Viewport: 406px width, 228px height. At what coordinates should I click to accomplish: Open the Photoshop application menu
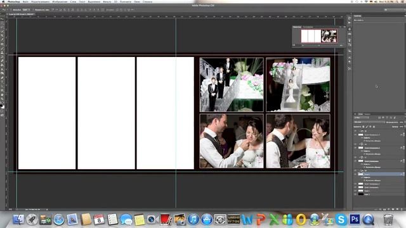(13, 1)
